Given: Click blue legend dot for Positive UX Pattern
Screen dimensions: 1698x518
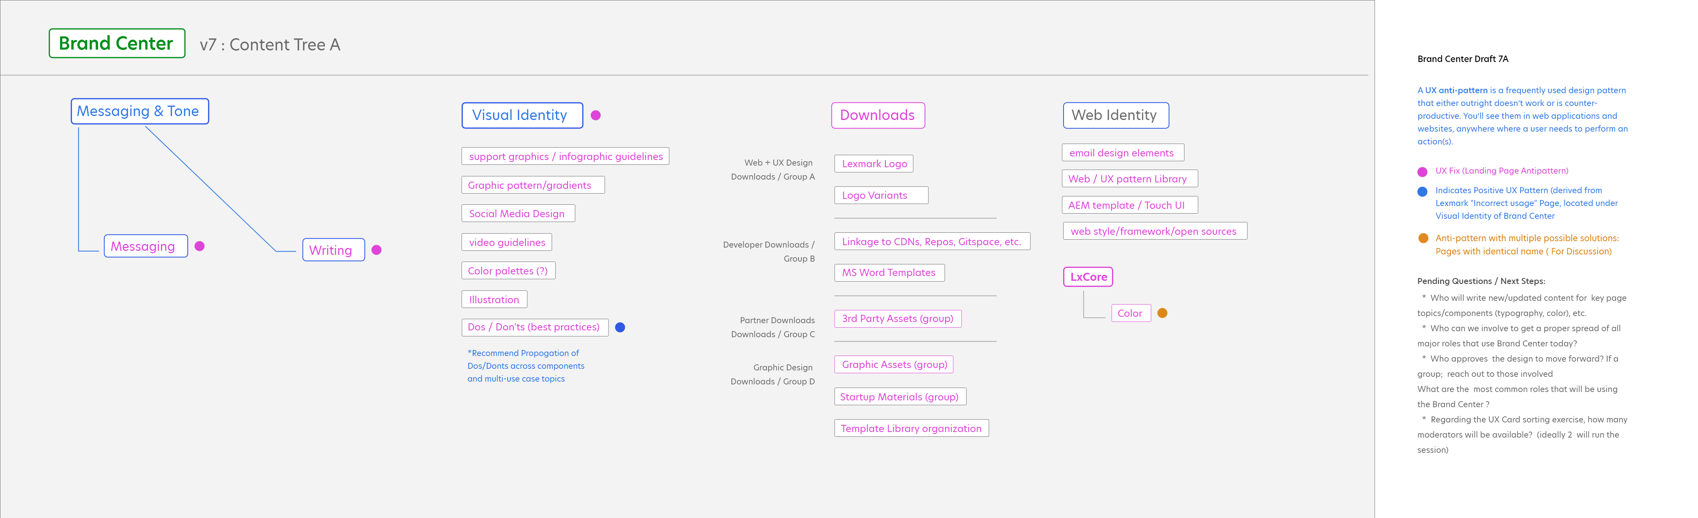Looking at the screenshot, I should (1422, 191).
